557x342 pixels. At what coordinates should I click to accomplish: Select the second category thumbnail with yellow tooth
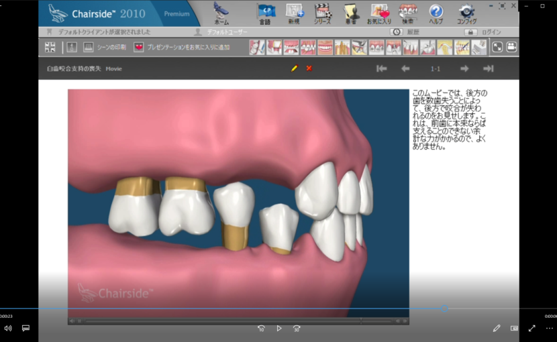[274, 47]
